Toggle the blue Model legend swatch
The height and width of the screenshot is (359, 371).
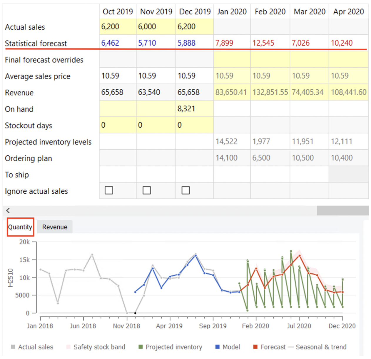pyautogui.click(x=218, y=347)
